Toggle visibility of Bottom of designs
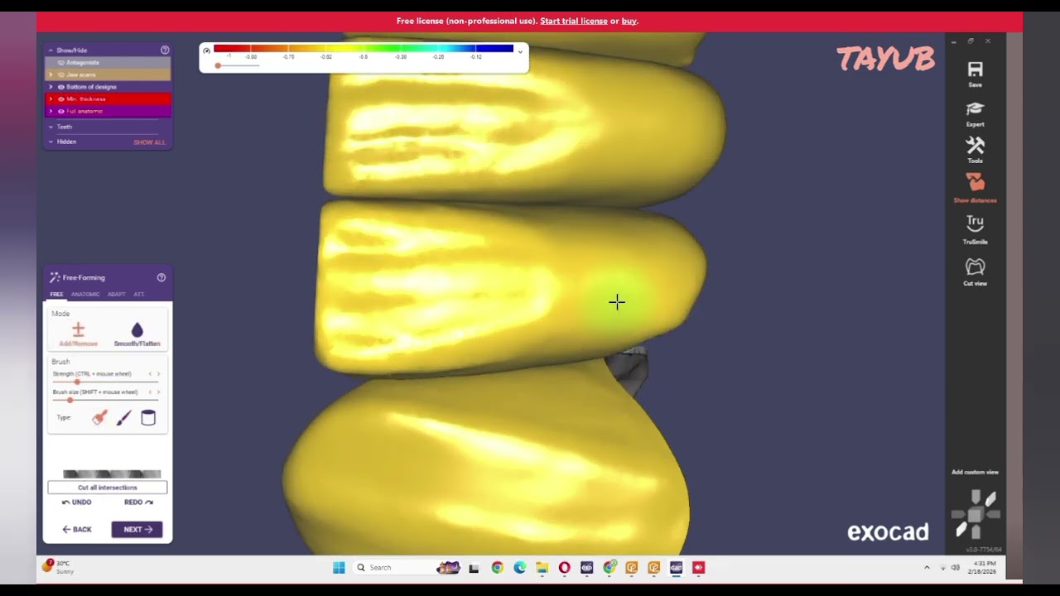The height and width of the screenshot is (596, 1060). click(60, 87)
